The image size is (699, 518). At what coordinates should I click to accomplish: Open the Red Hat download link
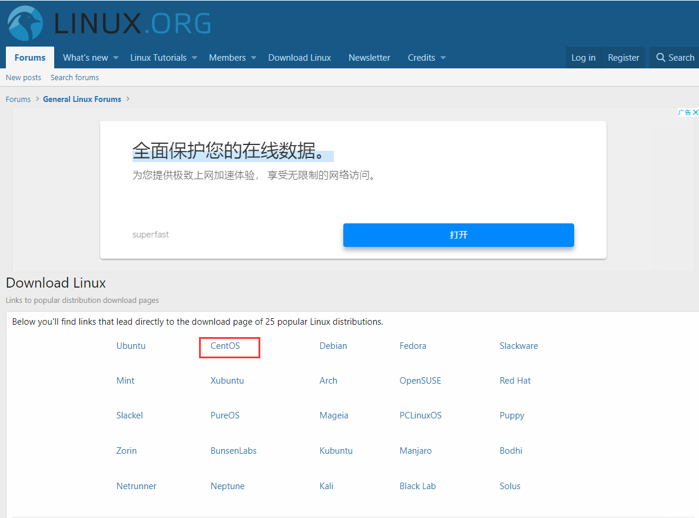(x=515, y=381)
